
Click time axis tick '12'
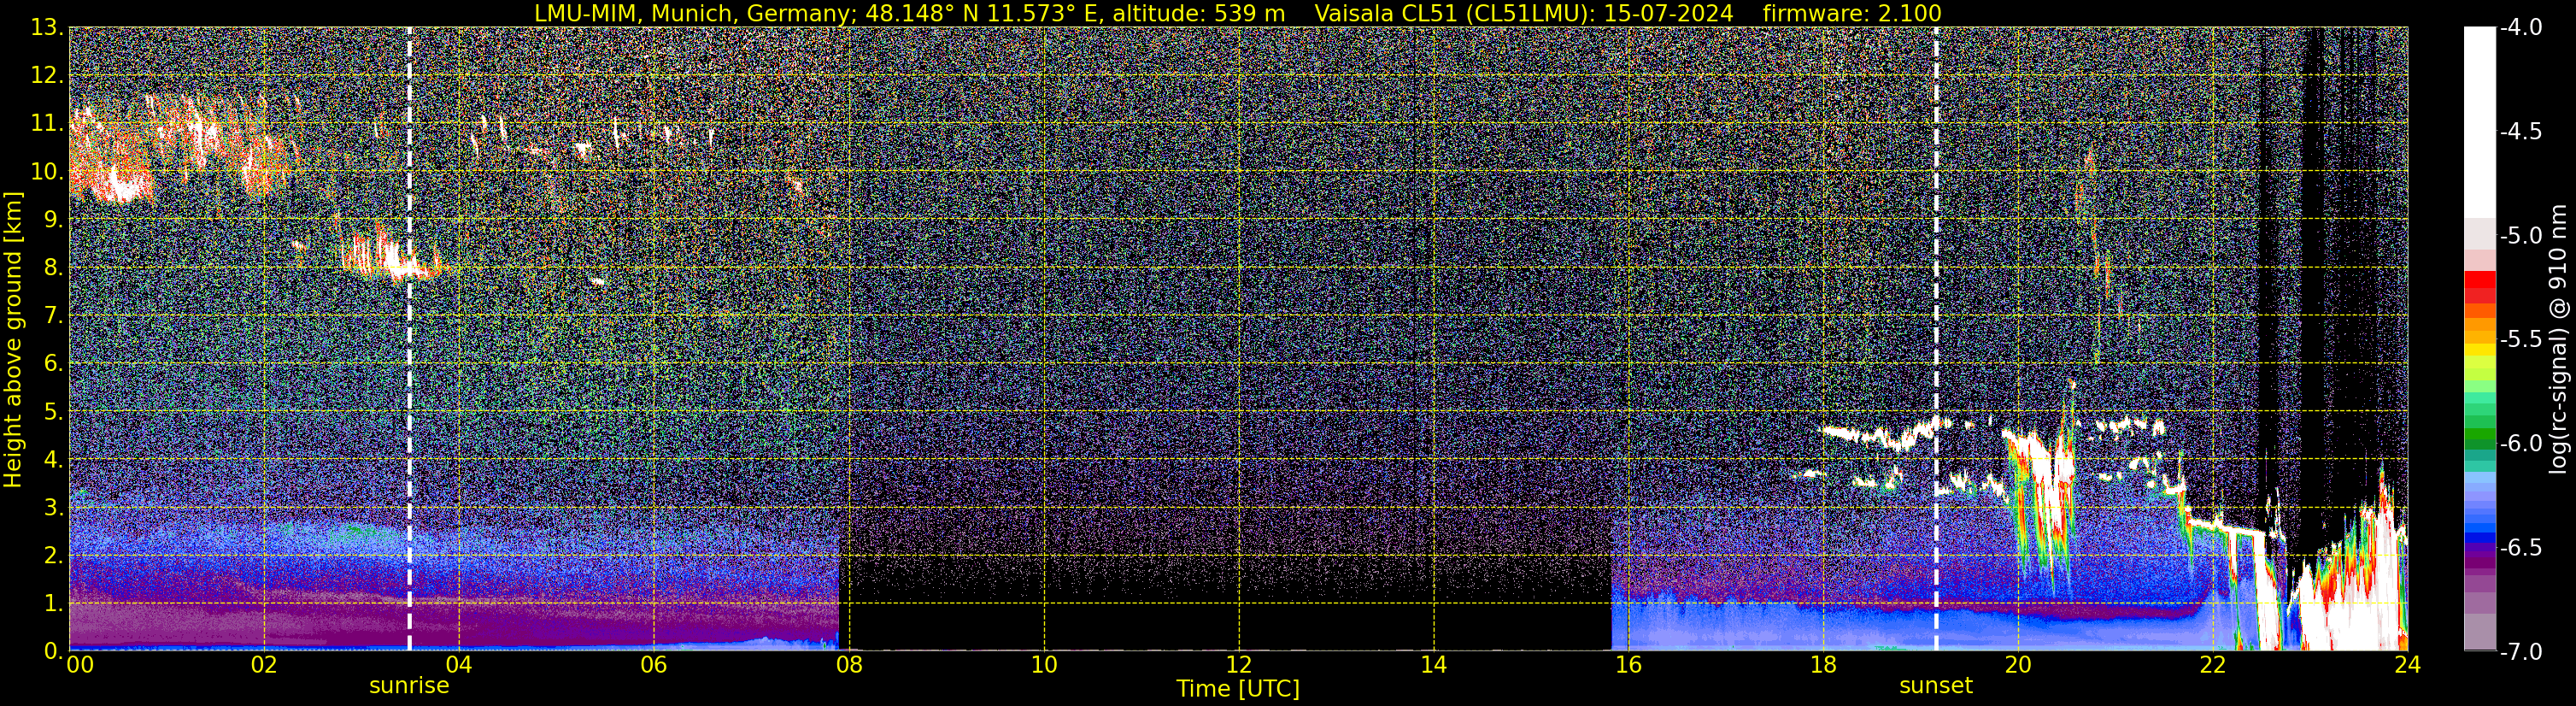tap(1238, 666)
